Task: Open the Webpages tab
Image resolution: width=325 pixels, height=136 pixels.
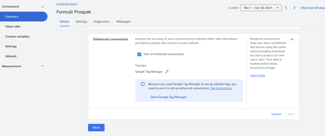Action: tap(124, 22)
